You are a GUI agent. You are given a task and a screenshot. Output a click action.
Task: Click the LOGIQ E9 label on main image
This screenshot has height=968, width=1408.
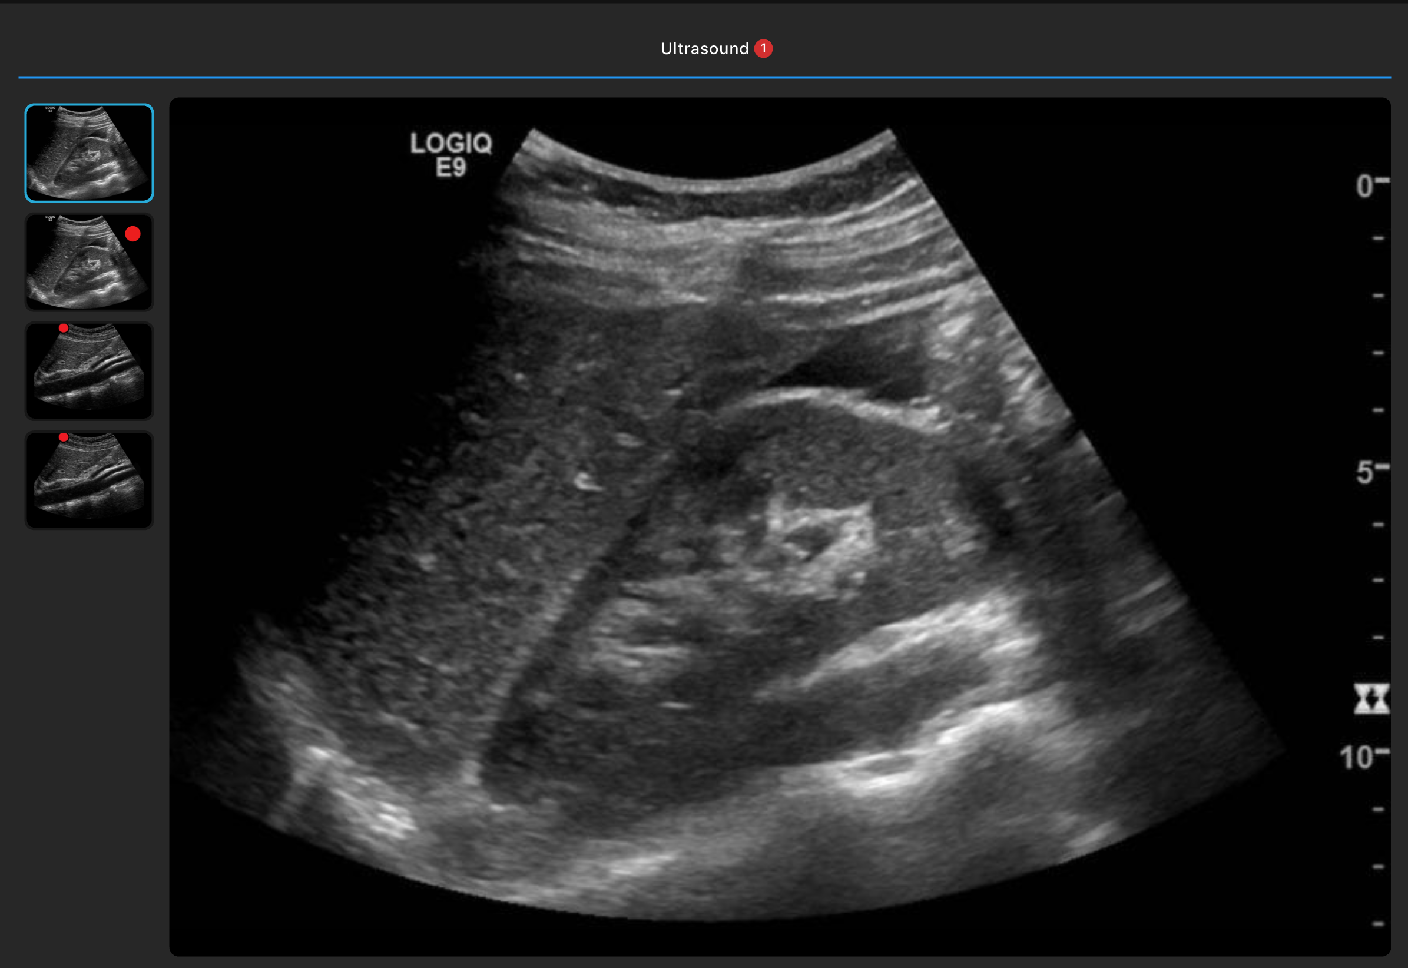(450, 155)
